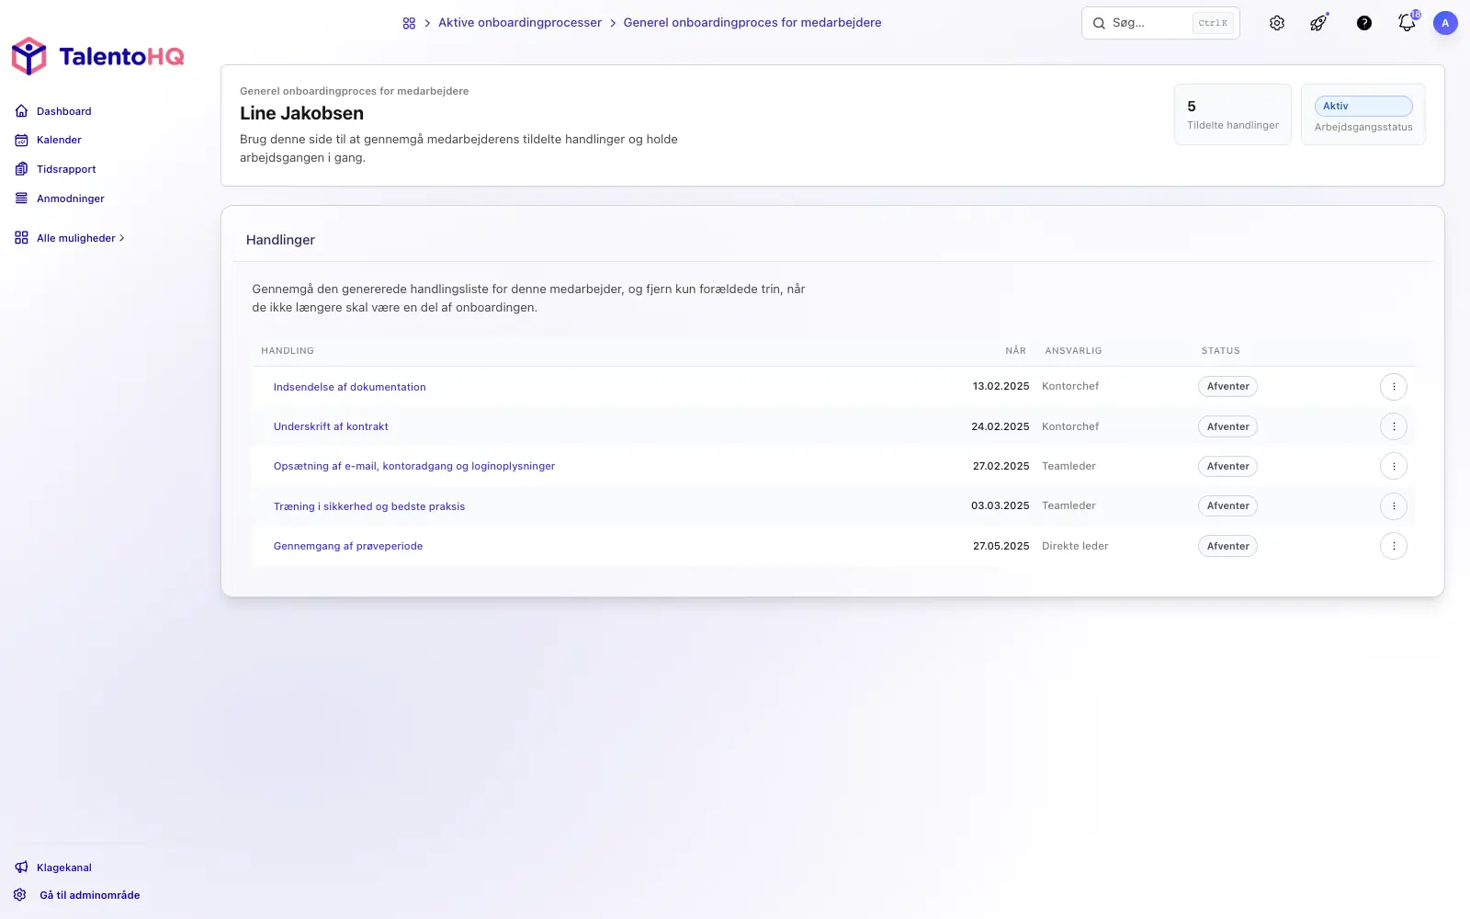
Task: Open options menu for Indsendelse af dokumentation
Action: pyautogui.click(x=1394, y=387)
